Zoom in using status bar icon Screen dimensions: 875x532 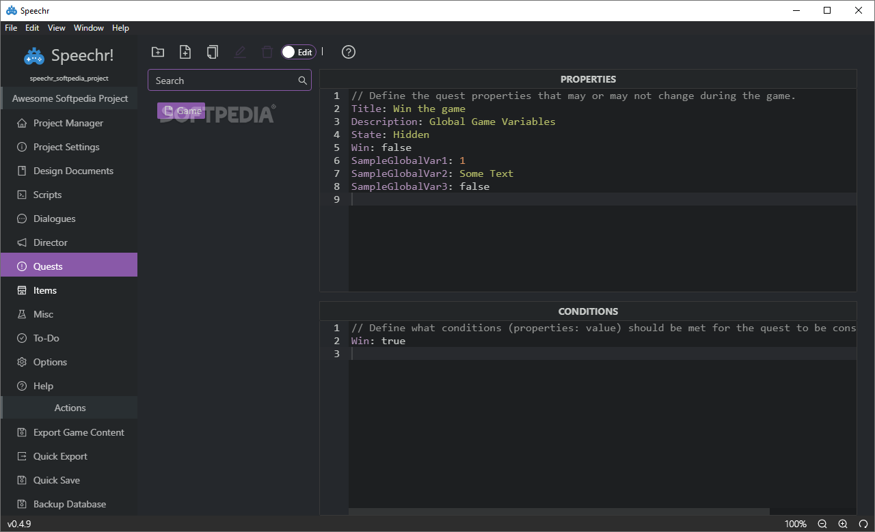coord(843,524)
